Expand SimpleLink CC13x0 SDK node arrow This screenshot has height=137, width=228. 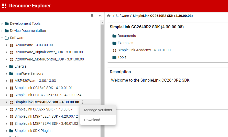(x=7, y=88)
